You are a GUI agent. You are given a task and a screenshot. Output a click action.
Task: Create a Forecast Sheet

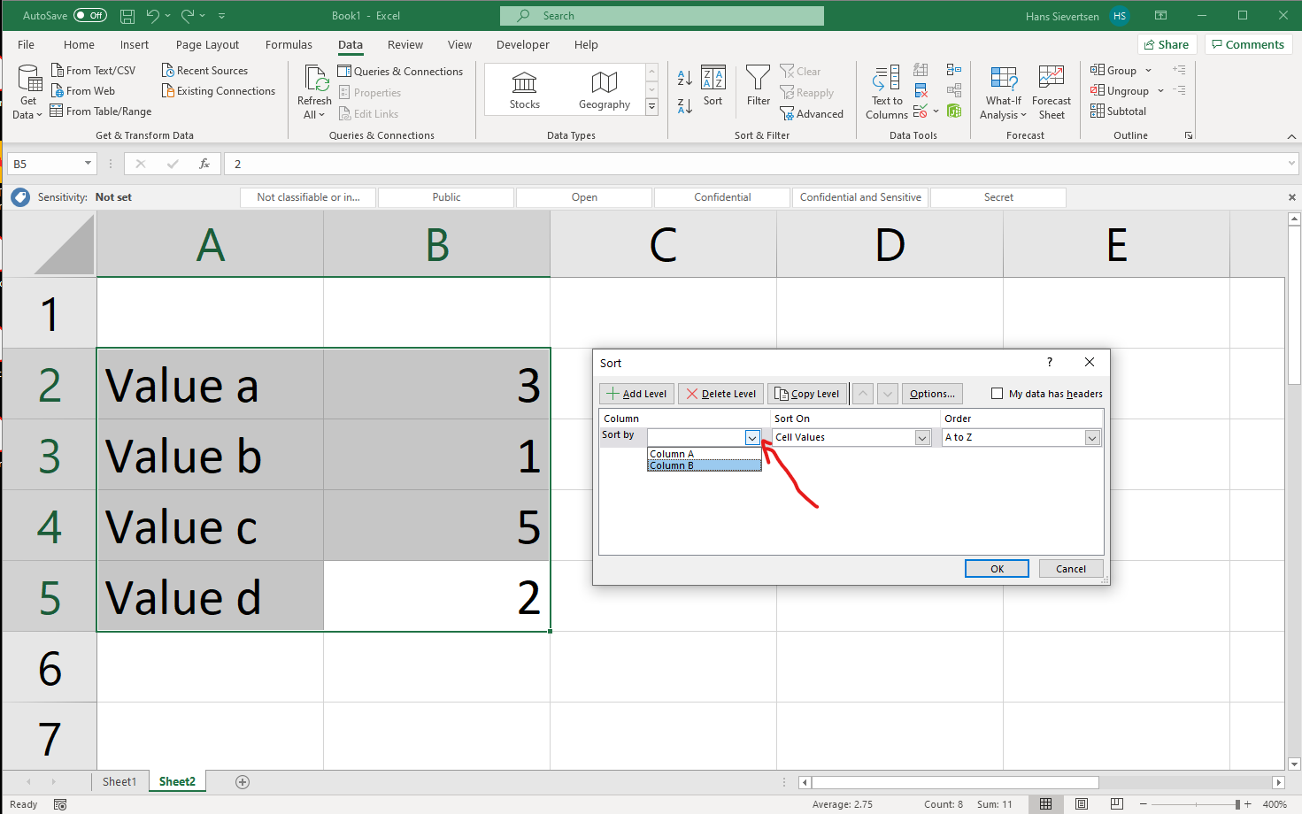(x=1052, y=92)
